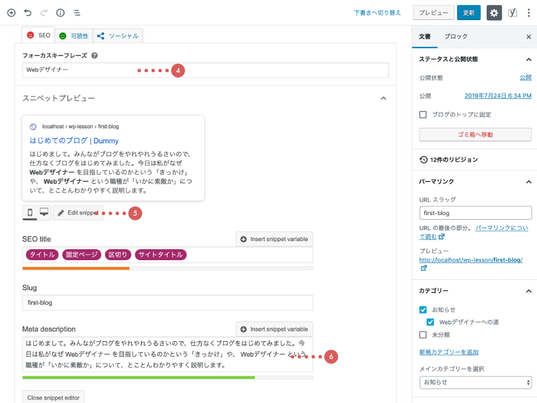This screenshot has height=403, width=537.
Task: Switch to the ブロック sidebar tab
Action: point(455,36)
